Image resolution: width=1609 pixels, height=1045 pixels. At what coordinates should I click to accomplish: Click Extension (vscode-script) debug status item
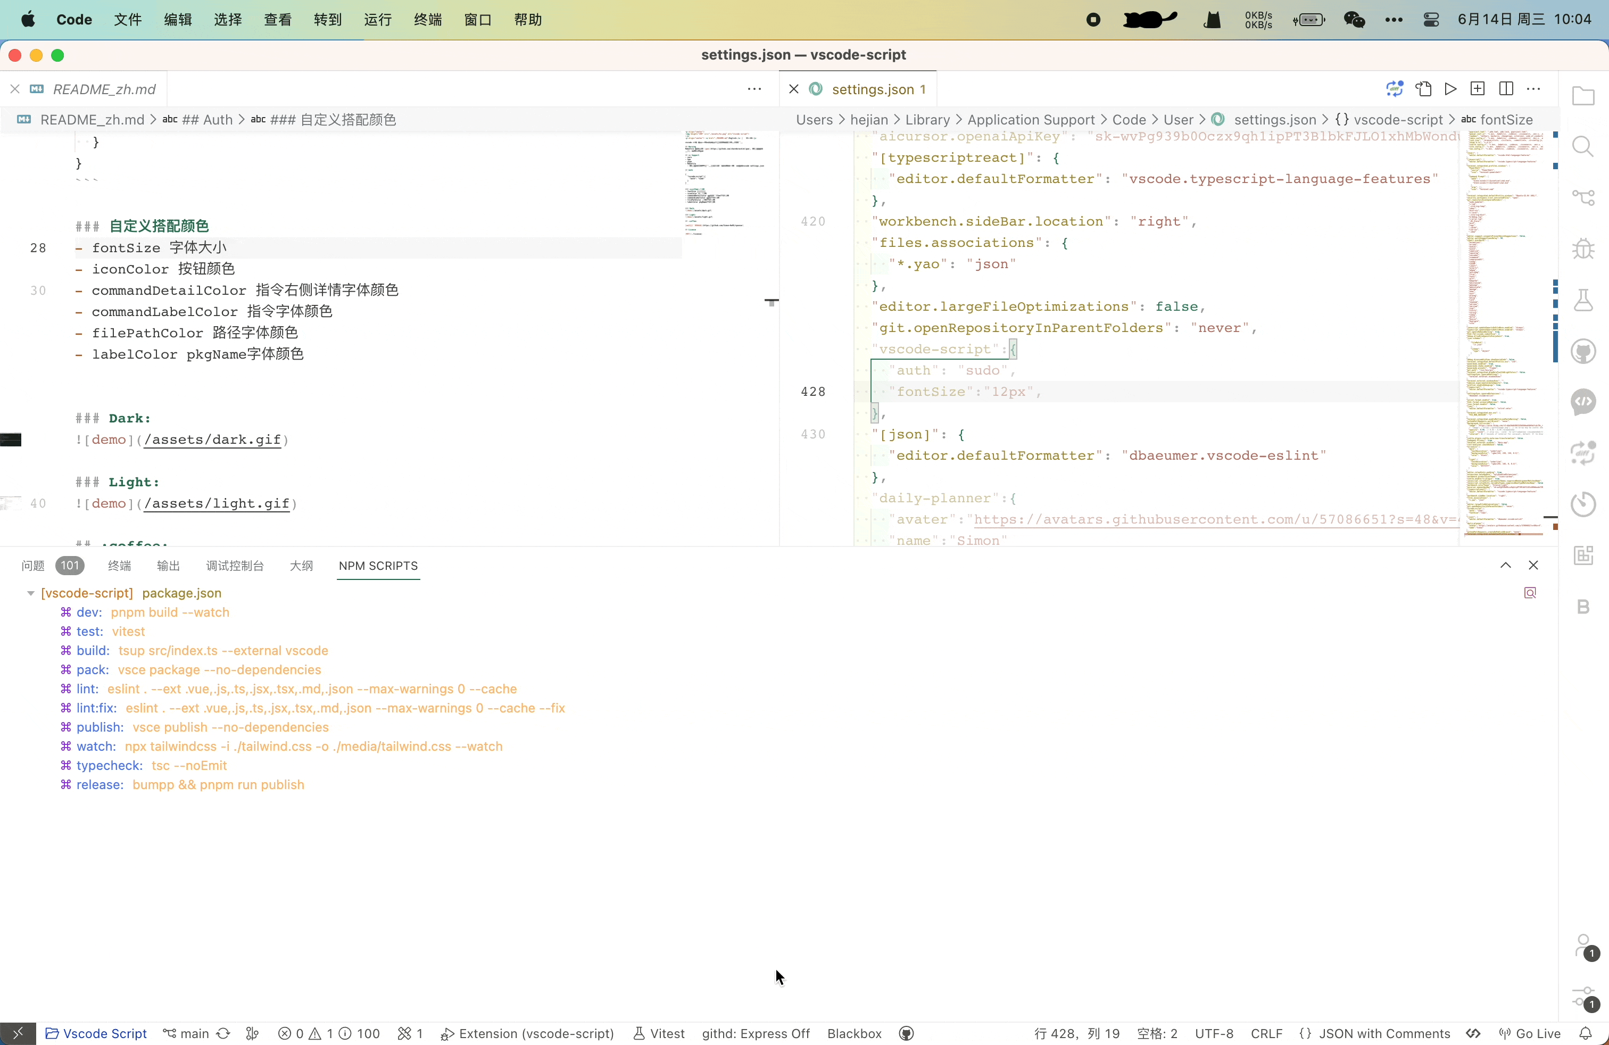click(x=527, y=1033)
